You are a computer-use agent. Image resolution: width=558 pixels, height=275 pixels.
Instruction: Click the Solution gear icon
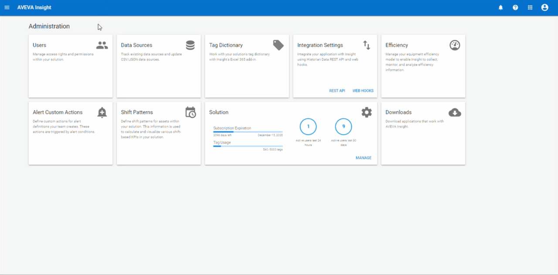[367, 112]
